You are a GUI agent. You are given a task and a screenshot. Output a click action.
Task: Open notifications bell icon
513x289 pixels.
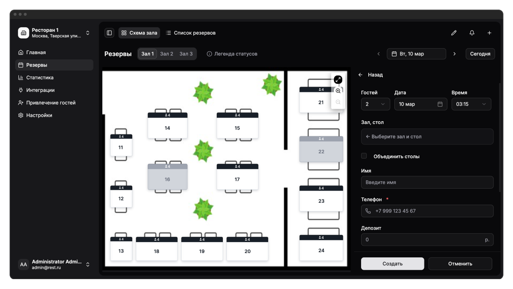pyautogui.click(x=472, y=33)
